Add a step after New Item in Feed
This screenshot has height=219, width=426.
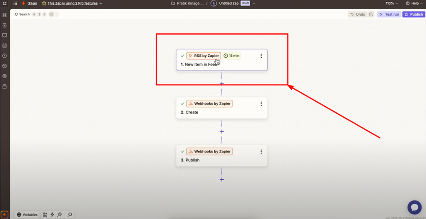(x=222, y=84)
